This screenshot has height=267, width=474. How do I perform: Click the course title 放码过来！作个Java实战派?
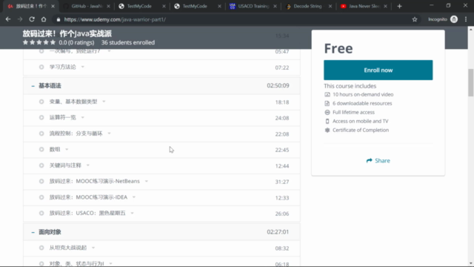point(67,33)
